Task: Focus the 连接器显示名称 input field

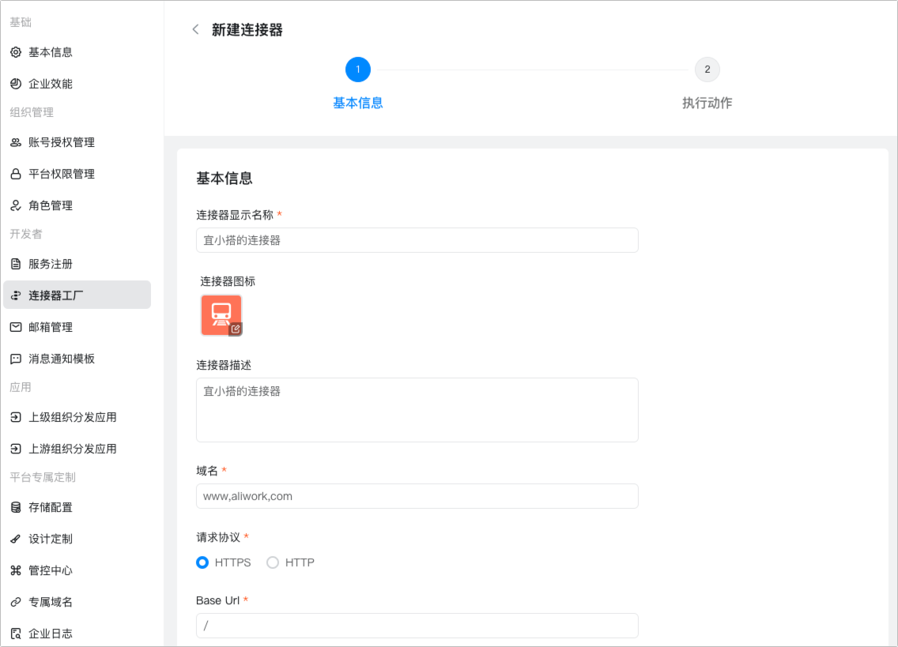Action: click(417, 240)
